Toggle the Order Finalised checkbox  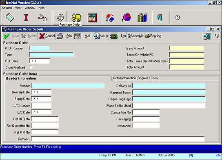point(31,67)
